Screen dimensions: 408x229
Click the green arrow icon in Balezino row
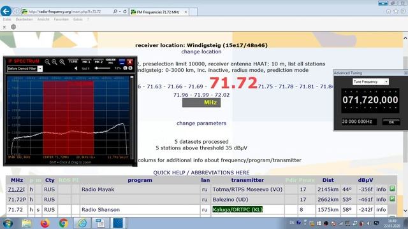point(392,199)
